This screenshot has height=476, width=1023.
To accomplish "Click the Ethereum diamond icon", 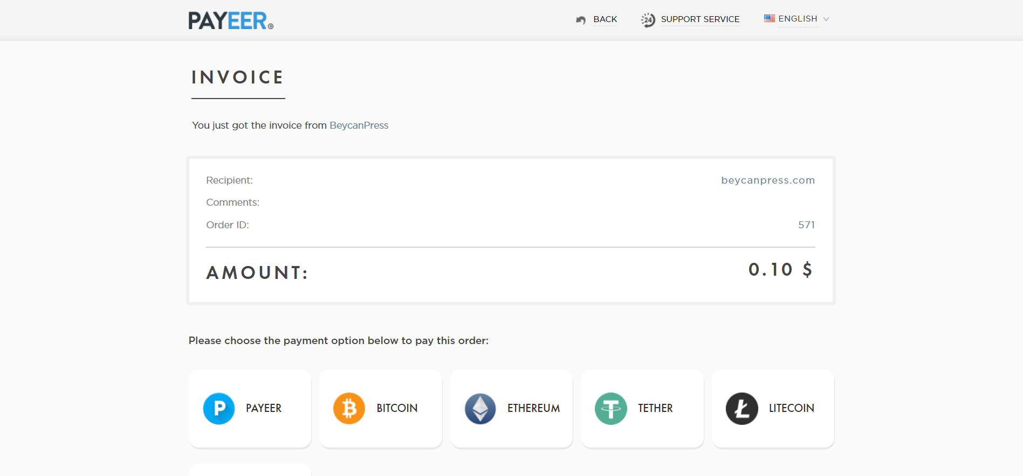I will click(480, 409).
